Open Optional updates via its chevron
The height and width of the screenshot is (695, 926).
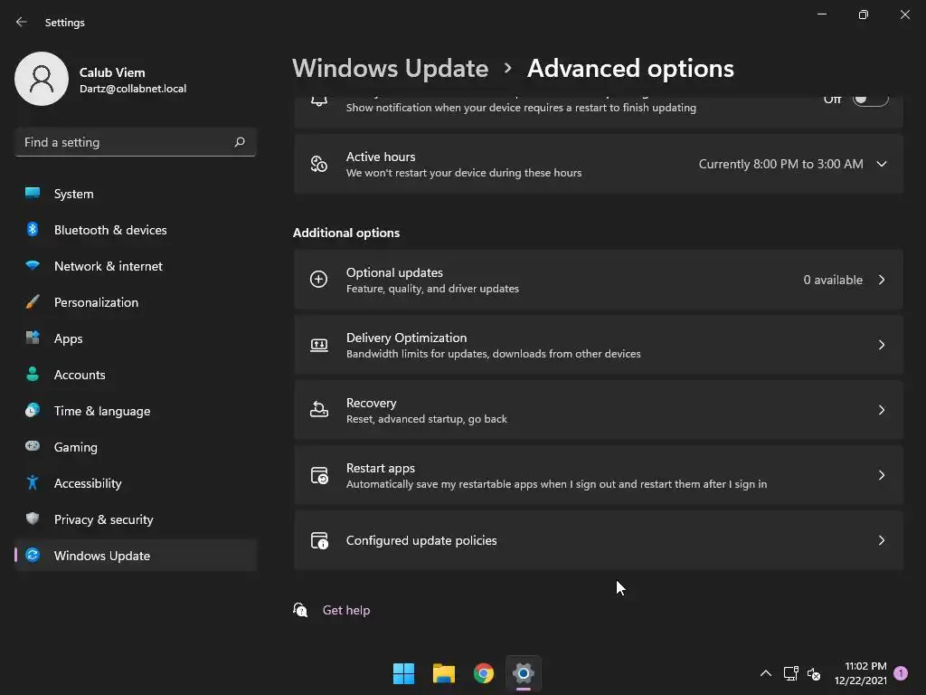[882, 280]
